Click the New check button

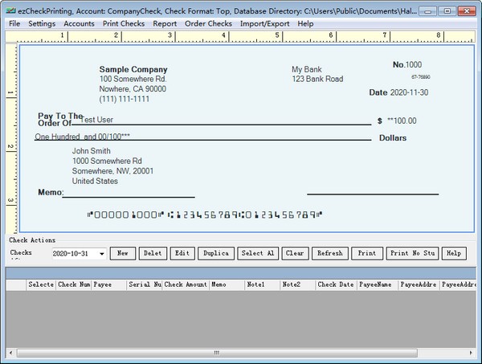(x=123, y=253)
